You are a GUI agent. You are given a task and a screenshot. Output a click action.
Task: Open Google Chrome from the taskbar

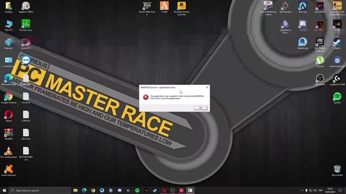click(x=93, y=190)
